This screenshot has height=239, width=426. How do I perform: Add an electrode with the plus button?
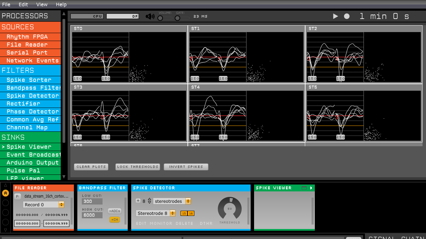tap(138, 201)
